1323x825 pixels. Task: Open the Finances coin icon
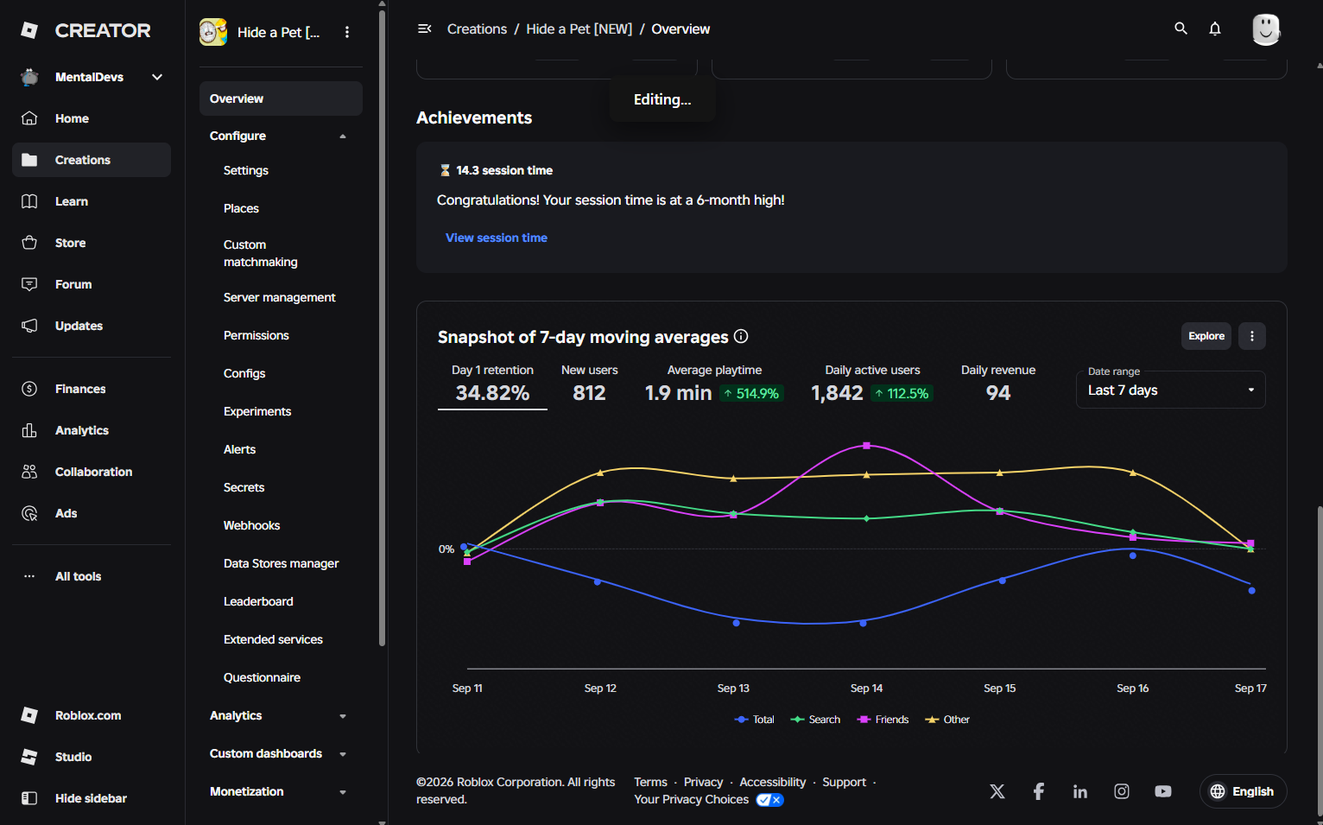29,389
